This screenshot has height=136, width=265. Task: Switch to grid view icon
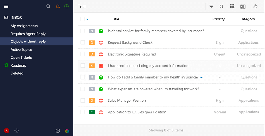[x=232, y=7]
